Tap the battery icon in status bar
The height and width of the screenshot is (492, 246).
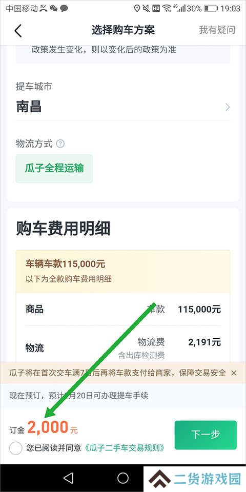211,9
